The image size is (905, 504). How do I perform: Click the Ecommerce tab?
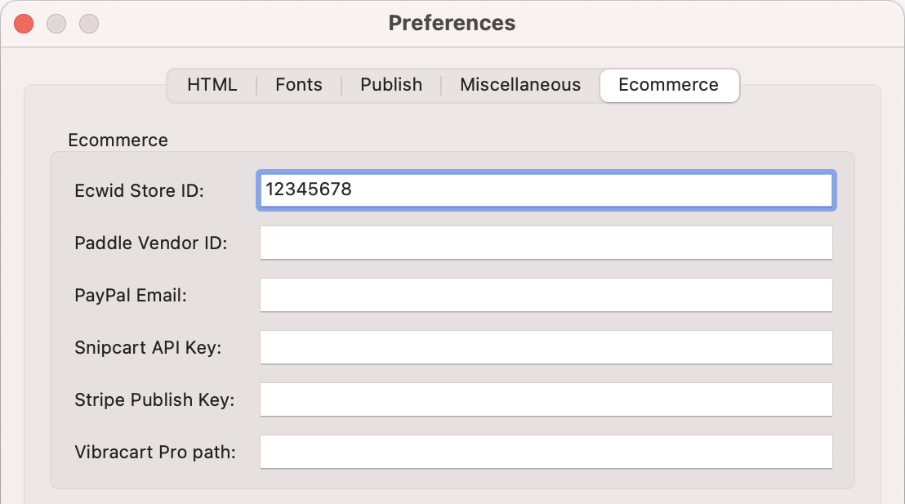tap(668, 85)
